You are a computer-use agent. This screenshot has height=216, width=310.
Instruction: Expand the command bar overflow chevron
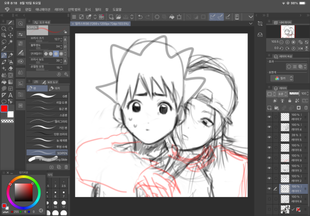tap(251, 17)
